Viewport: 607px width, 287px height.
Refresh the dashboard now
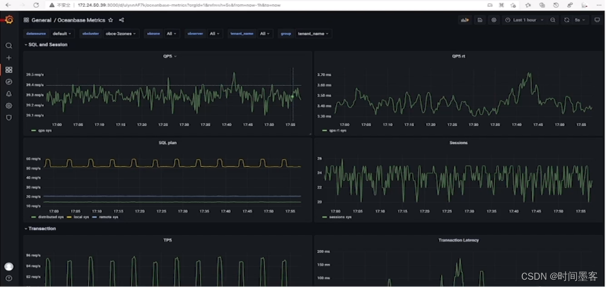[567, 20]
